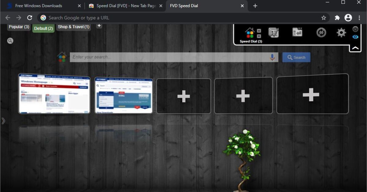Viewport: 367px width, 192px height.
Task: Open the Windows Homepage dial thumbnail
Action: (54, 94)
